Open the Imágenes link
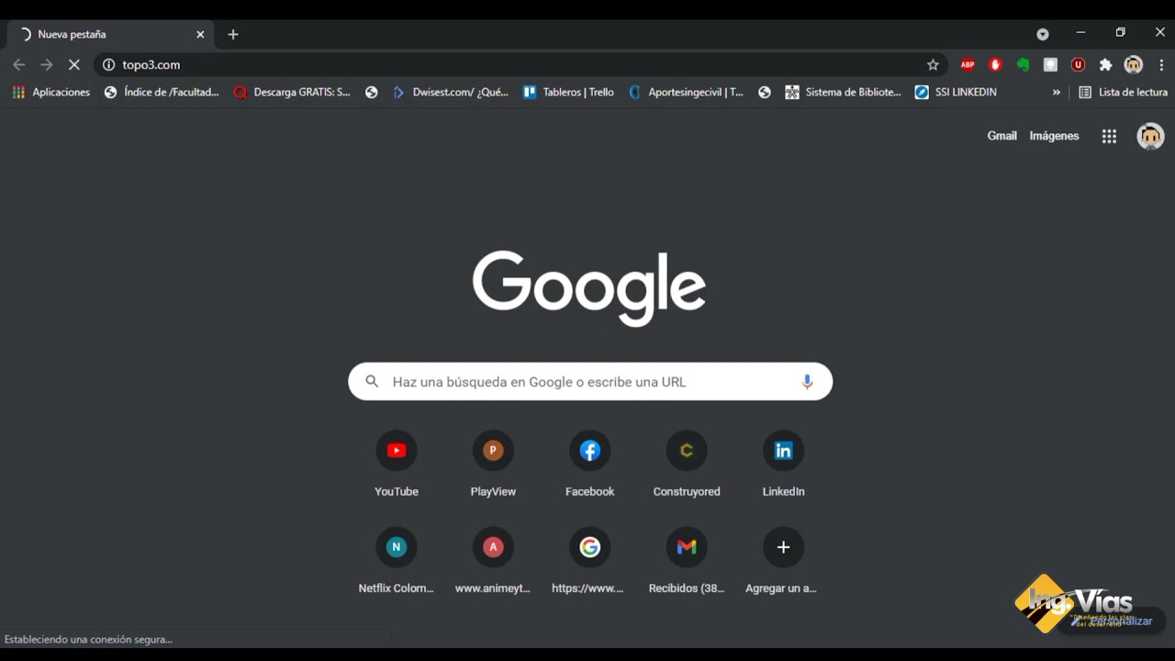 point(1054,136)
